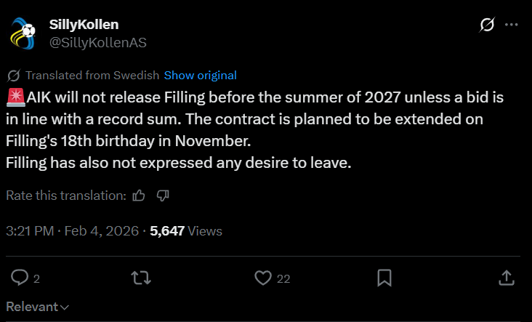Image resolution: width=532 pixels, height=322 pixels.
Task: Share the post via share icon
Action: pyautogui.click(x=506, y=278)
